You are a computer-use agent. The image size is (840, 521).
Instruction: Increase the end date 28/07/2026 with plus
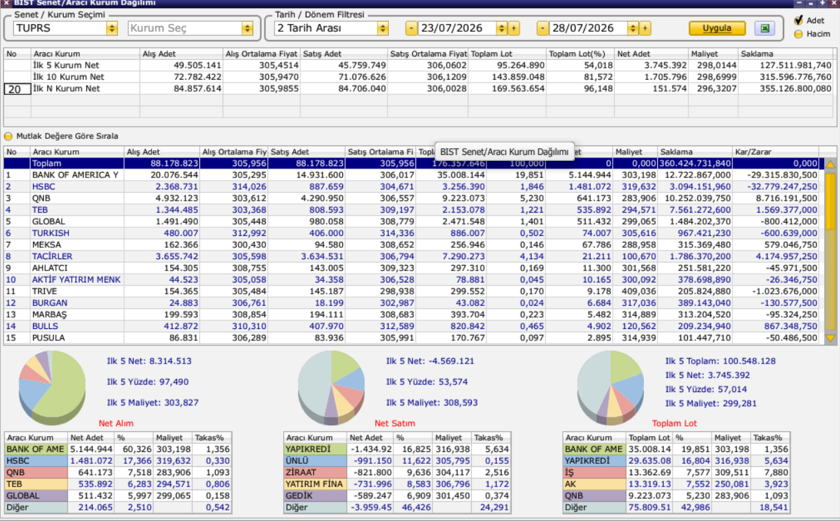coord(645,29)
